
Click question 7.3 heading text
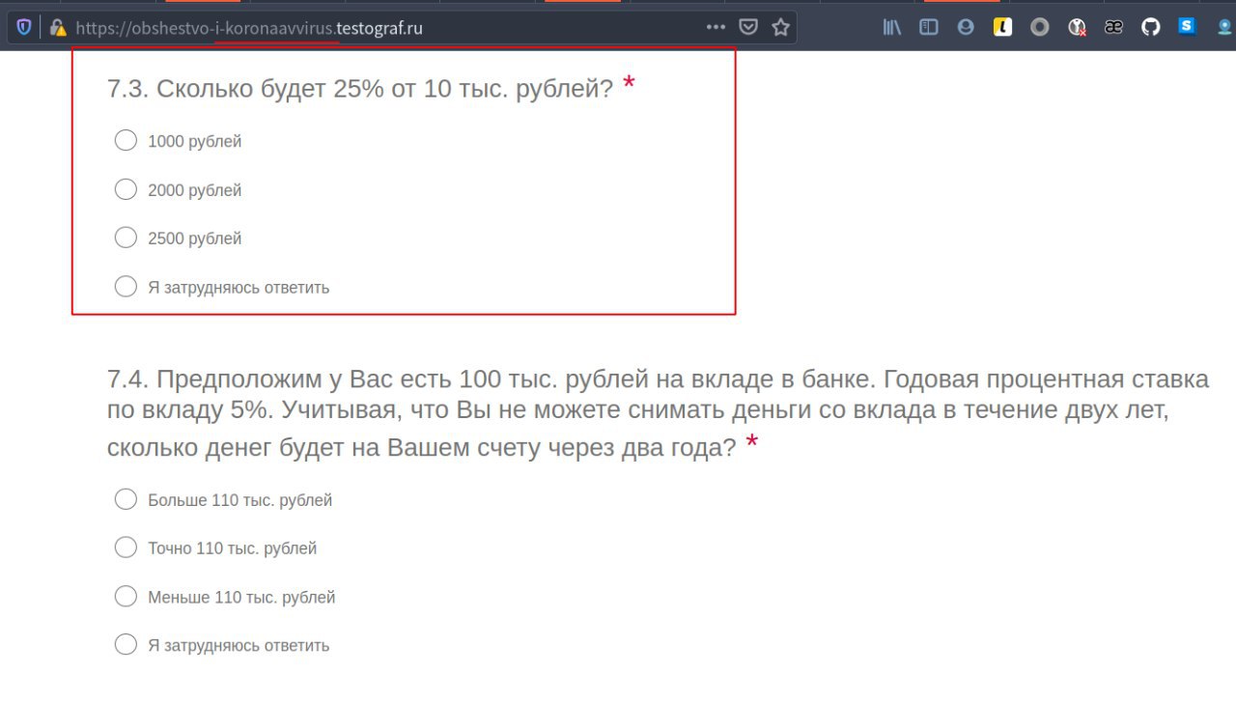tap(360, 89)
